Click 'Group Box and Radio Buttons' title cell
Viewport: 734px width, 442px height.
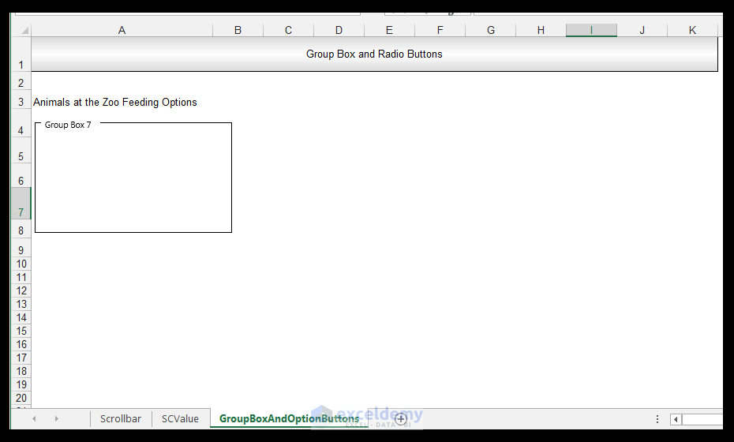[x=374, y=54]
